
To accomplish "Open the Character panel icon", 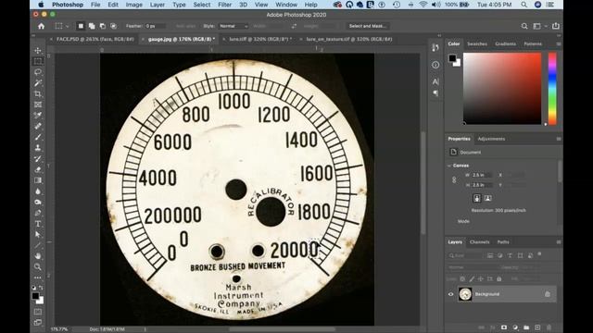I will tap(435, 81).
